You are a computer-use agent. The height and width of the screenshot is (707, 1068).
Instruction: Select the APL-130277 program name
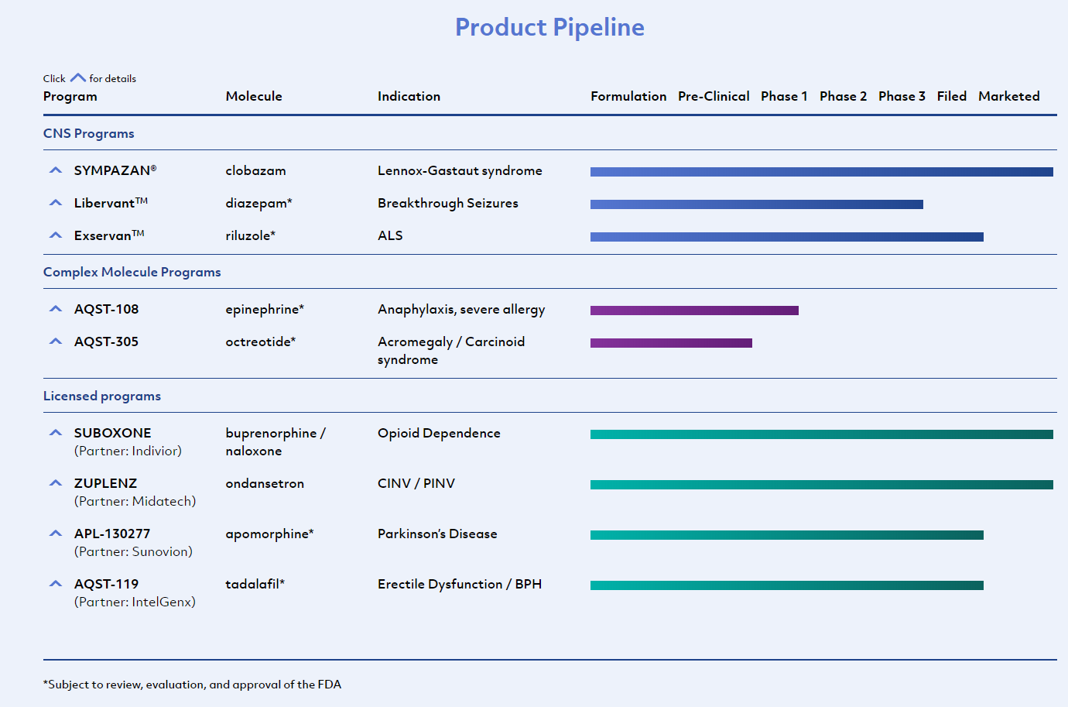coord(112,534)
